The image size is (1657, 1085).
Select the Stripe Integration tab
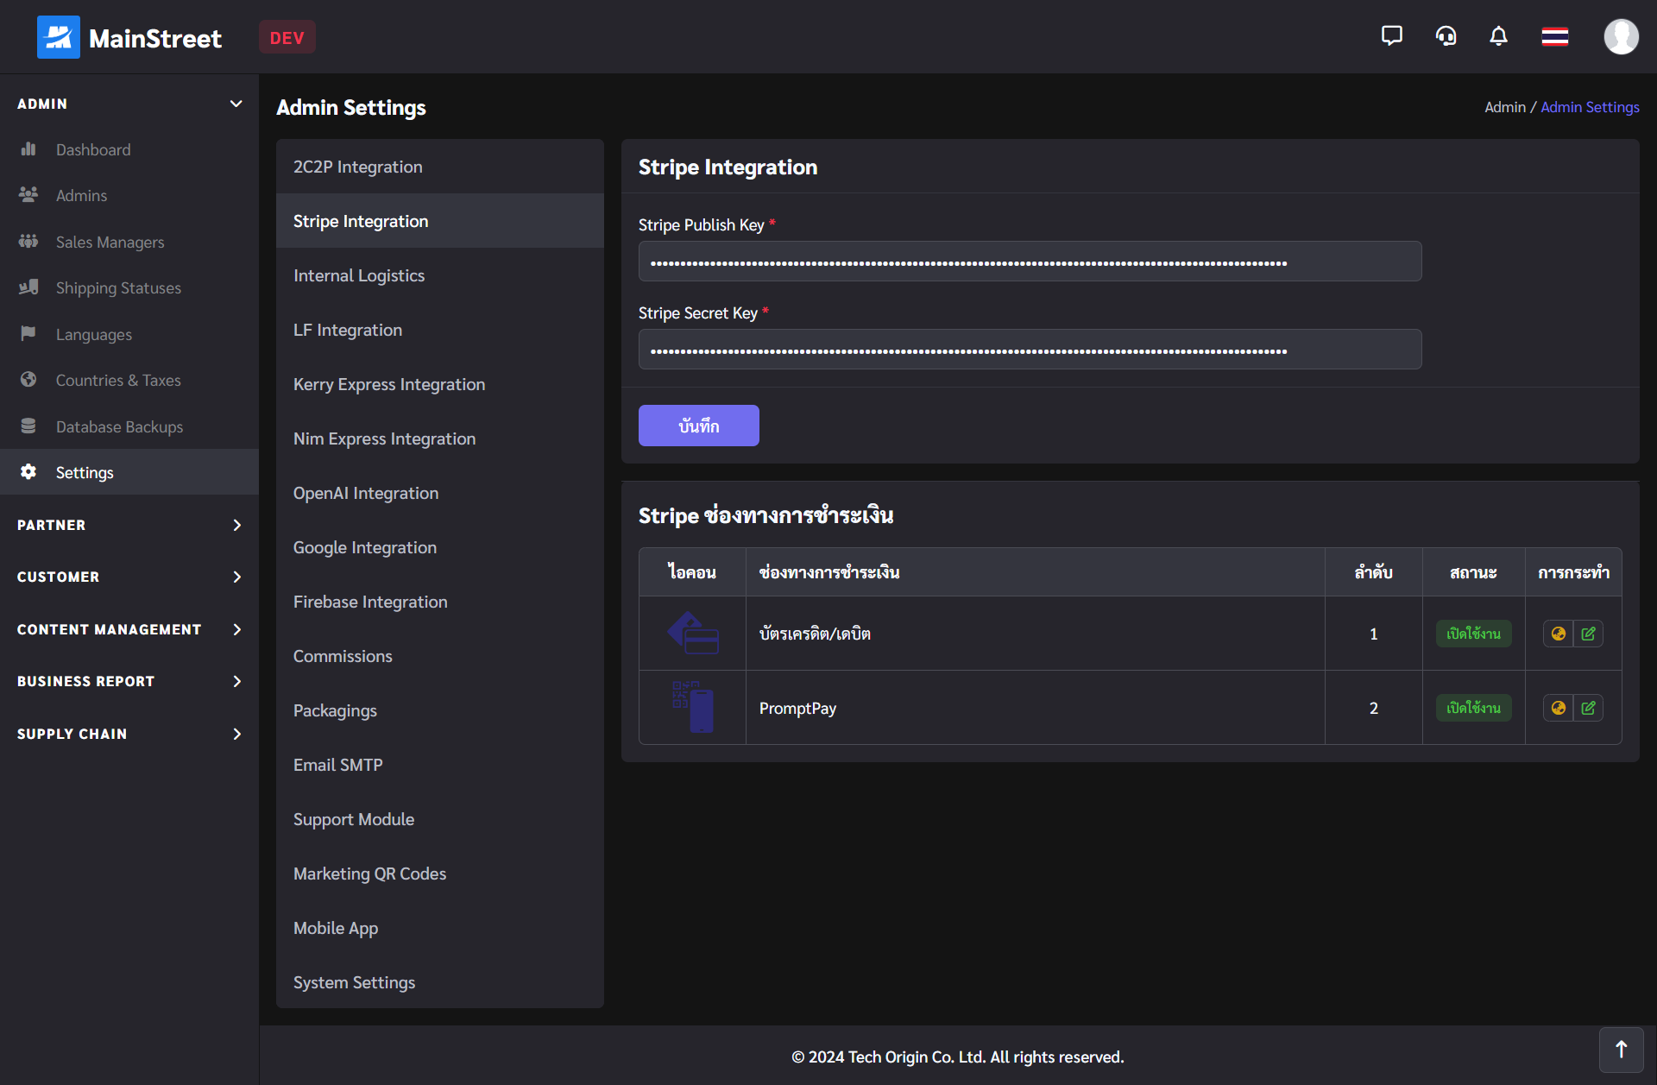tap(440, 221)
